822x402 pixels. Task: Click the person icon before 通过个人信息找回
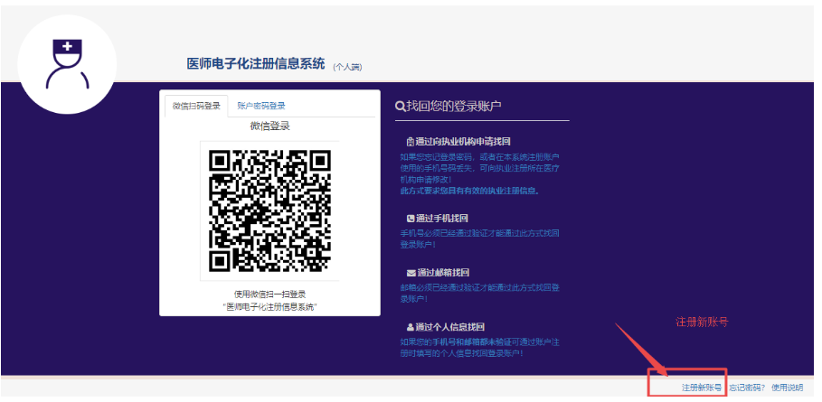411,327
